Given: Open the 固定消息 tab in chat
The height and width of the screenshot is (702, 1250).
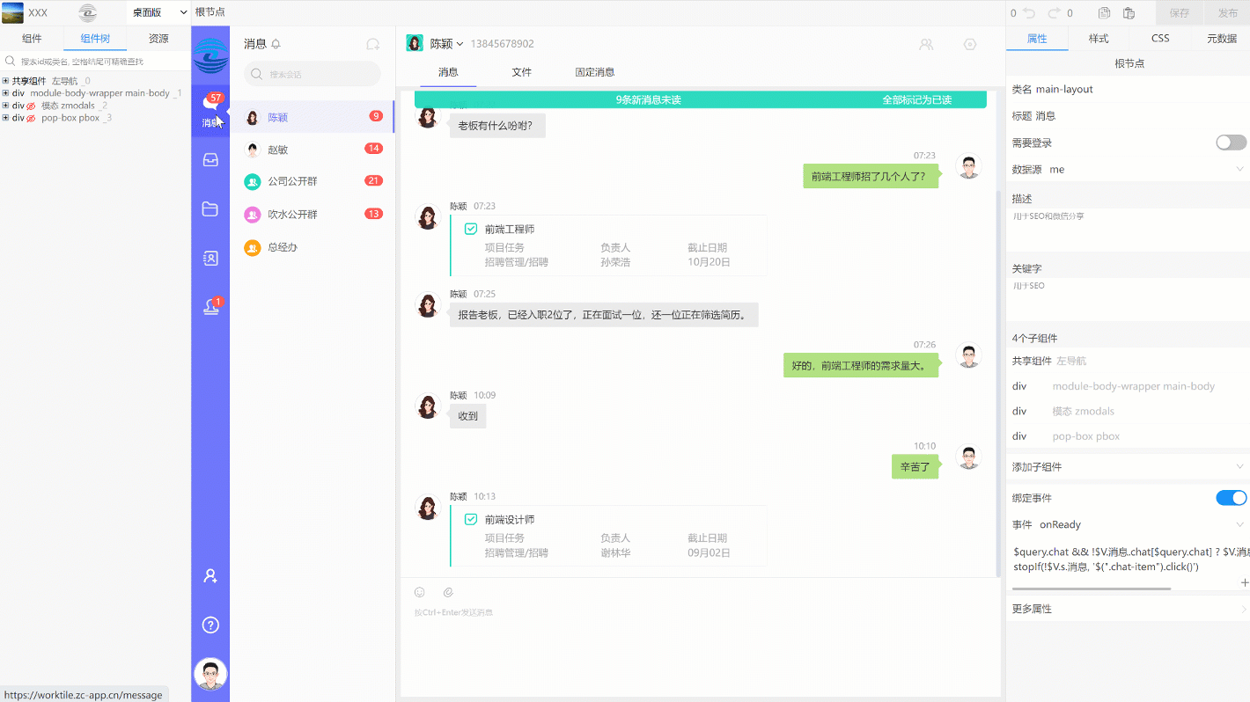Looking at the screenshot, I should coord(595,72).
